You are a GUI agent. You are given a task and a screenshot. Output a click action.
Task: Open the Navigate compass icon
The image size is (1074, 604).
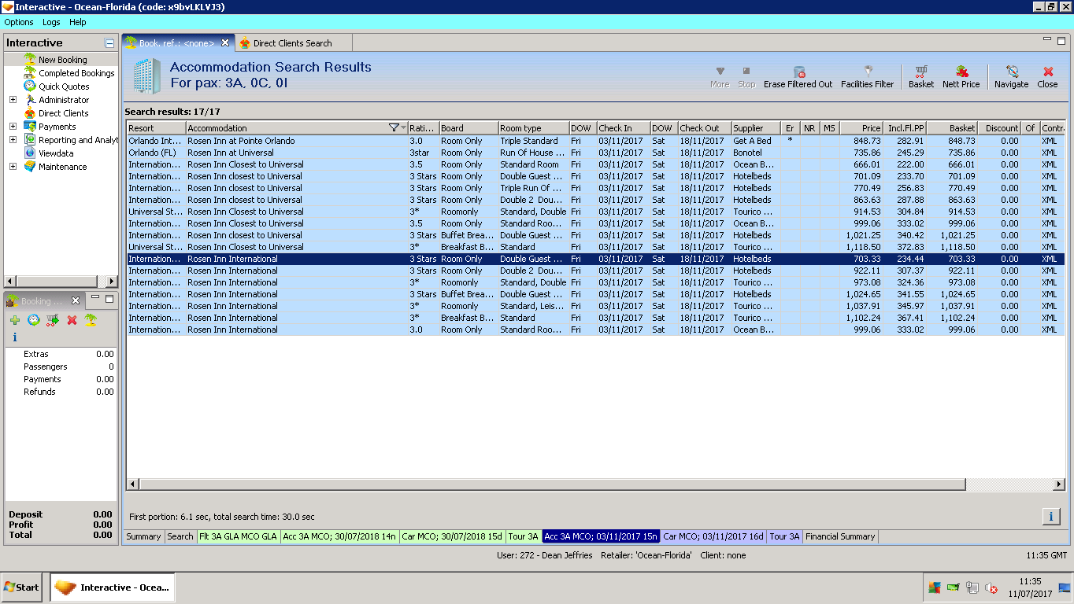tap(1012, 72)
